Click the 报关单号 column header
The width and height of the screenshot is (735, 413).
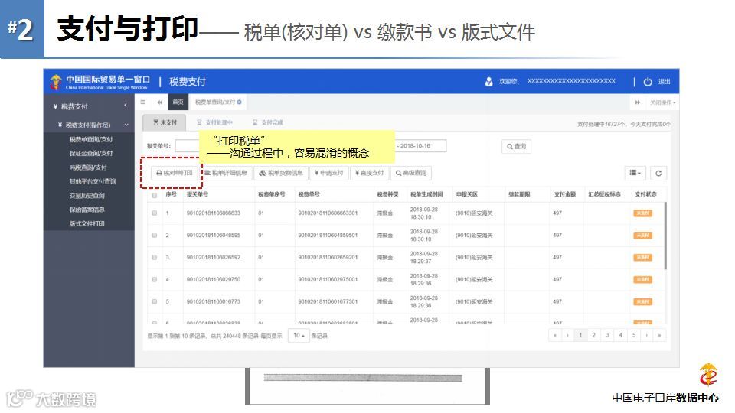pyautogui.click(x=198, y=194)
